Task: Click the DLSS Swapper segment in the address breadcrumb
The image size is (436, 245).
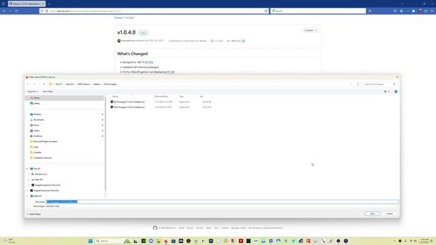Action: pos(110,84)
